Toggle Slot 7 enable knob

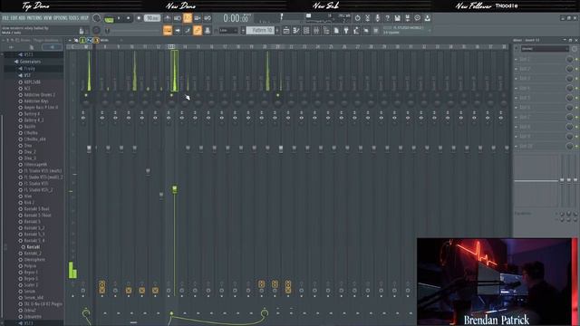point(570,117)
